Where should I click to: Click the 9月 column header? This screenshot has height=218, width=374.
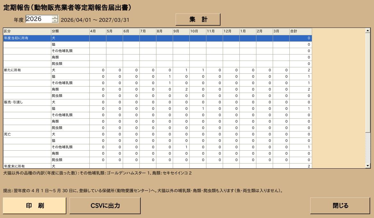pyautogui.click(x=181, y=31)
